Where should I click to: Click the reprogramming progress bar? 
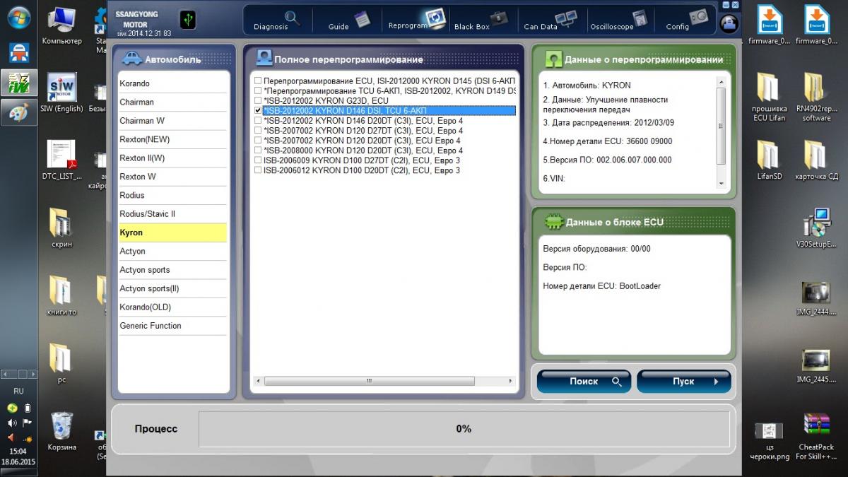coord(464,429)
